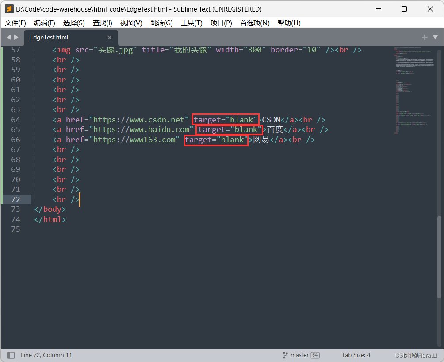Open the 帮助(H) menu

pos(289,23)
